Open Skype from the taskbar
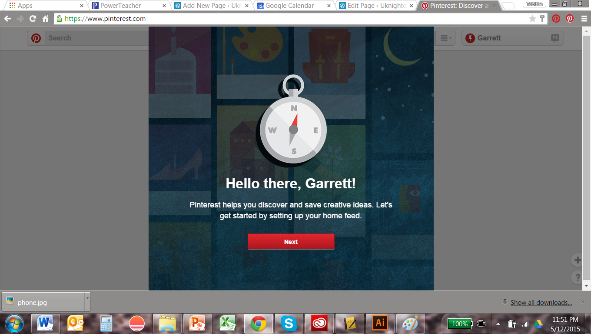The width and height of the screenshot is (591, 334). [289, 324]
